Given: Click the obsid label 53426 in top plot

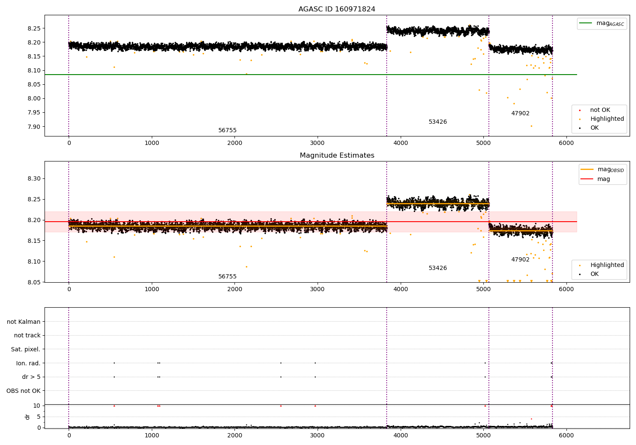Looking at the screenshot, I should coord(438,122).
